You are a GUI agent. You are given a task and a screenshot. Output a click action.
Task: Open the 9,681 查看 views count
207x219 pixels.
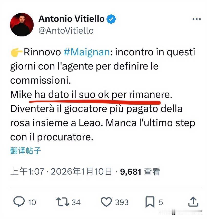pyautogui.click(x=140, y=172)
